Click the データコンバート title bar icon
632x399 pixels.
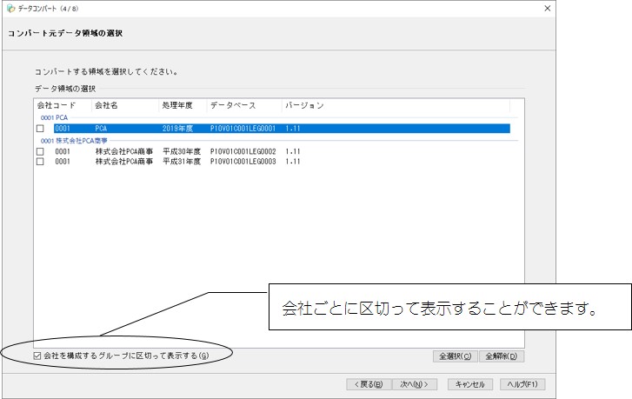point(10,8)
